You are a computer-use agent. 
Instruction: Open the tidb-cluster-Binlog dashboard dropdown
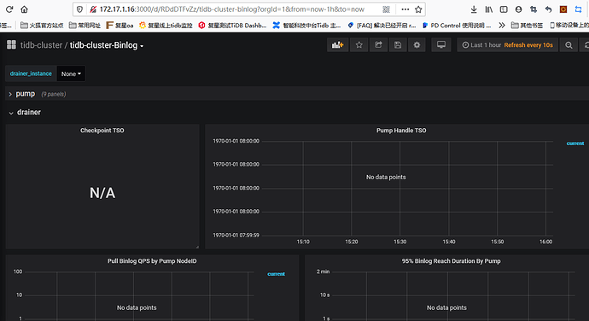click(107, 45)
